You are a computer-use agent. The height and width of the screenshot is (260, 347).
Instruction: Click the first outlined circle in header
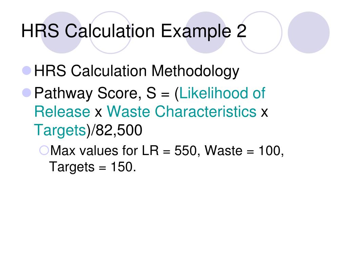pos(110,32)
